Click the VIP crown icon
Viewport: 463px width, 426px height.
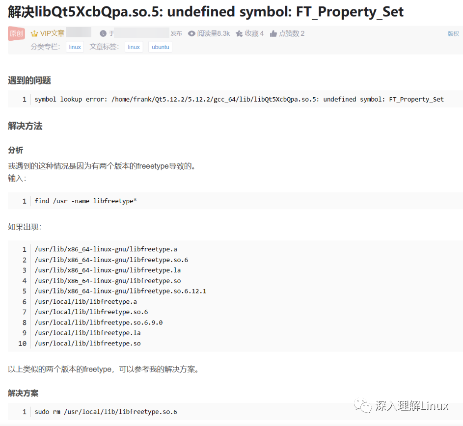click(x=34, y=34)
